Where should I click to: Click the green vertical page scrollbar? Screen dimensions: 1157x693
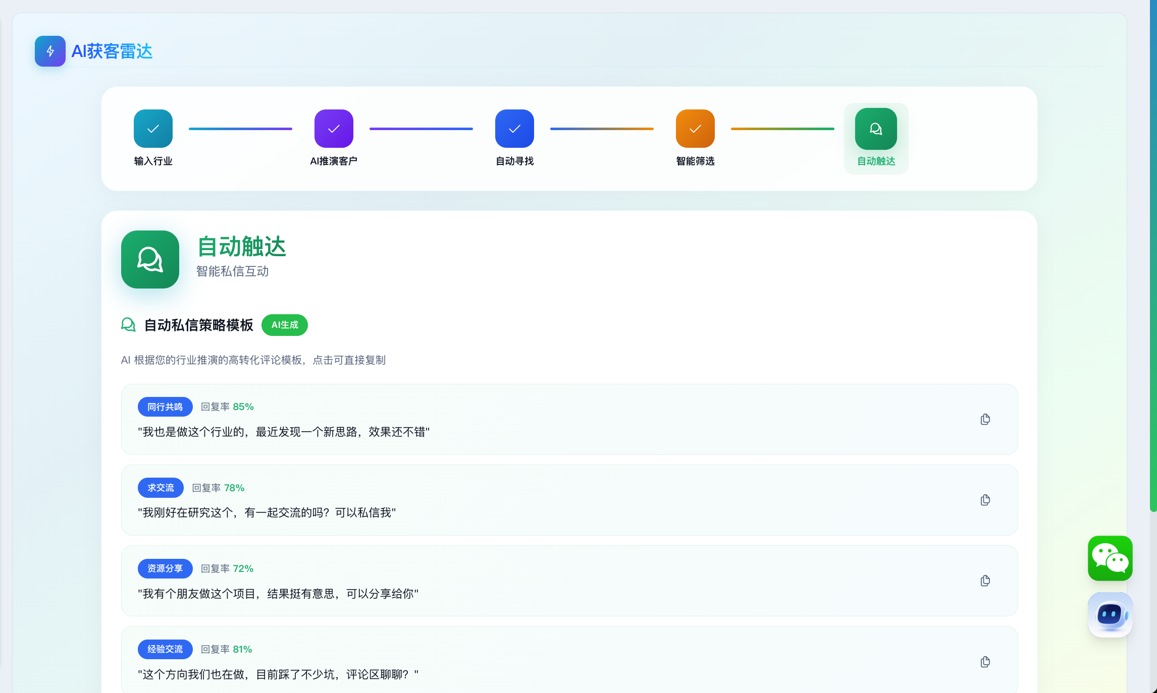coord(1153,252)
